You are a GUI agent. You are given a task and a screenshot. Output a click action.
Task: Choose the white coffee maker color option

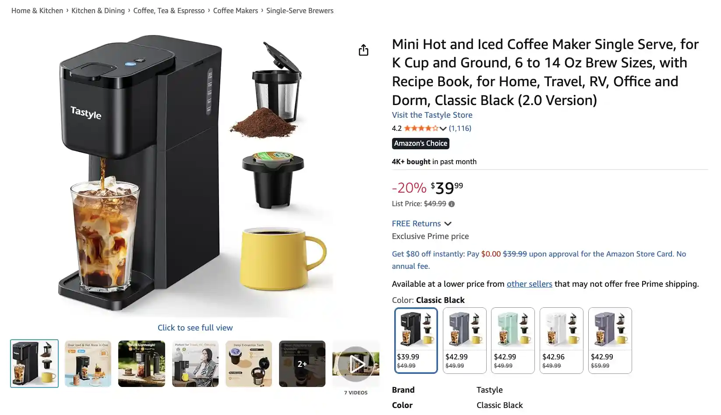click(562, 341)
